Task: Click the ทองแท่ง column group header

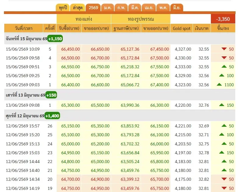Action: coord(84,19)
